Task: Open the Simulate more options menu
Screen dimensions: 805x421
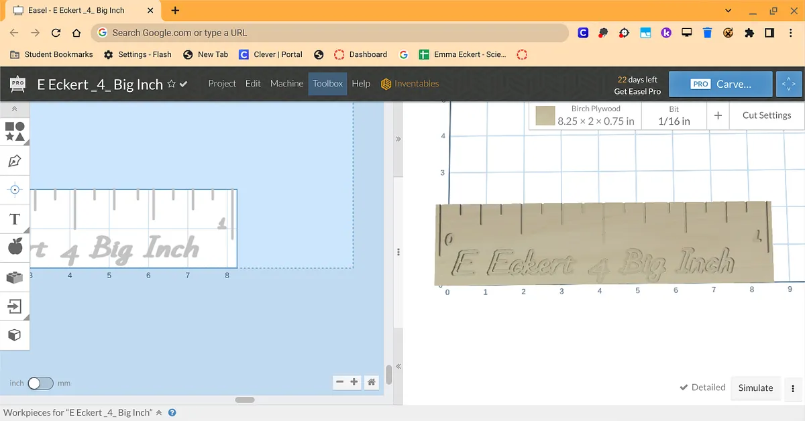Action: pos(792,388)
